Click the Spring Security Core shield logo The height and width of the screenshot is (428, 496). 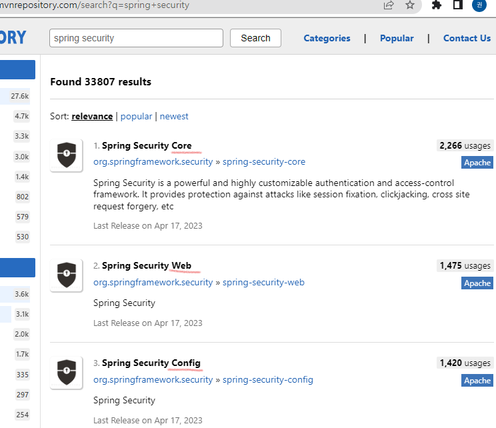point(67,155)
